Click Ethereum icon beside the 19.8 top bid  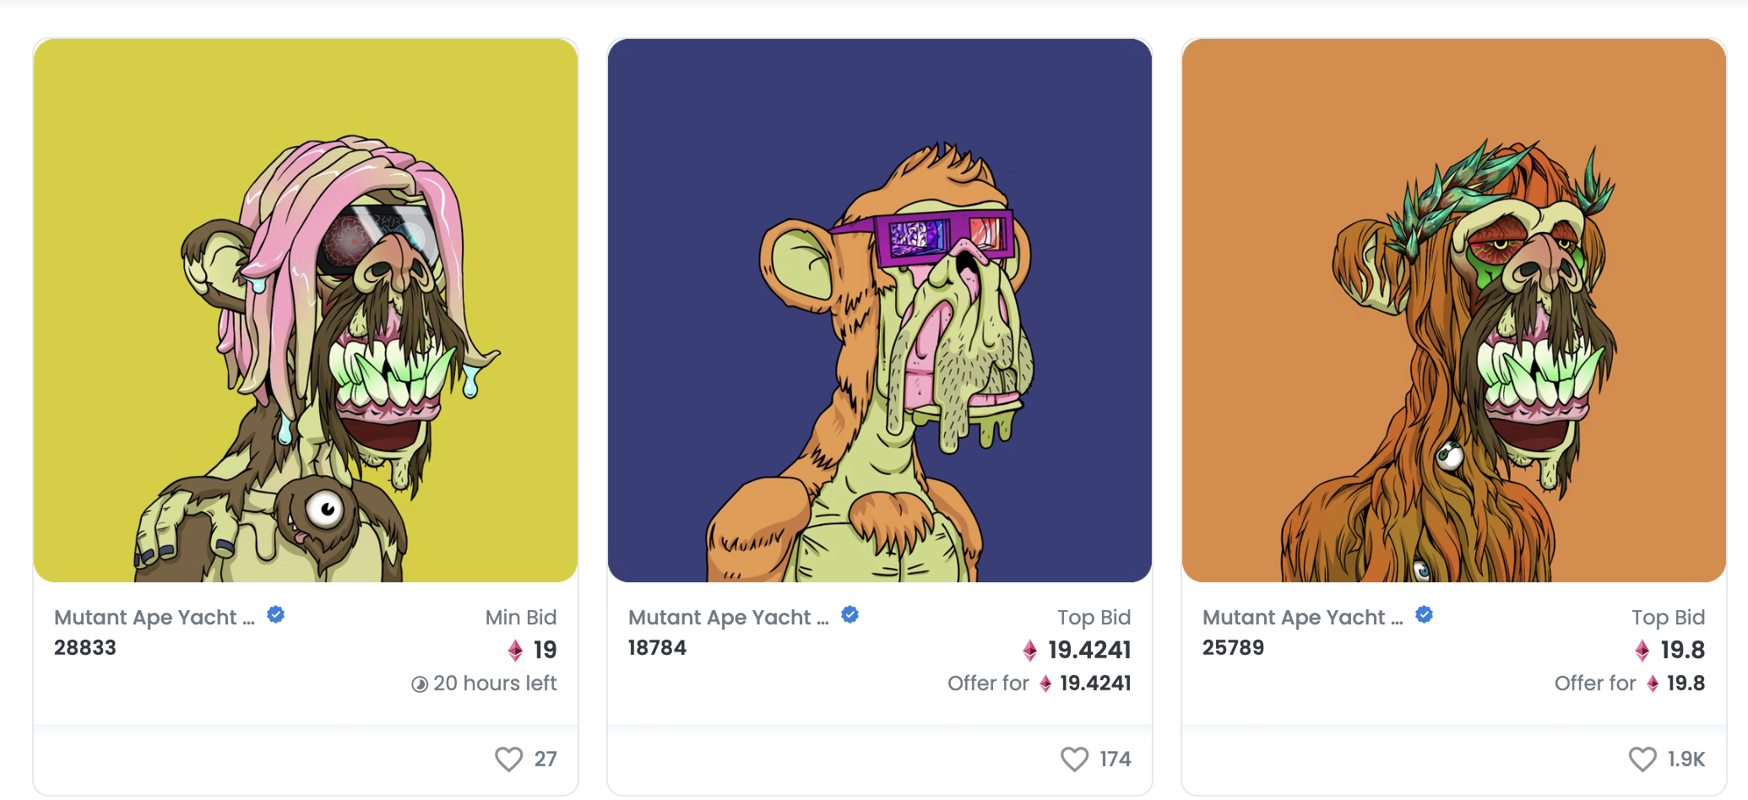pyautogui.click(x=1642, y=651)
